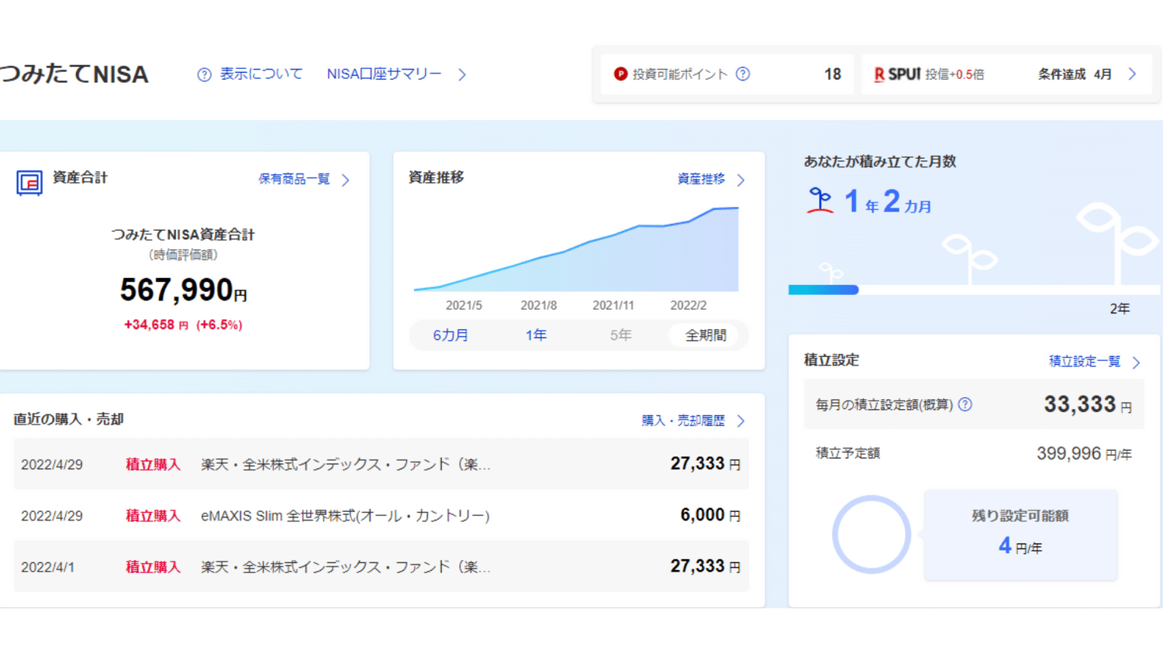Select the 1年 period tab
Screen dimensions: 1163x653
click(x=536, y=335)
